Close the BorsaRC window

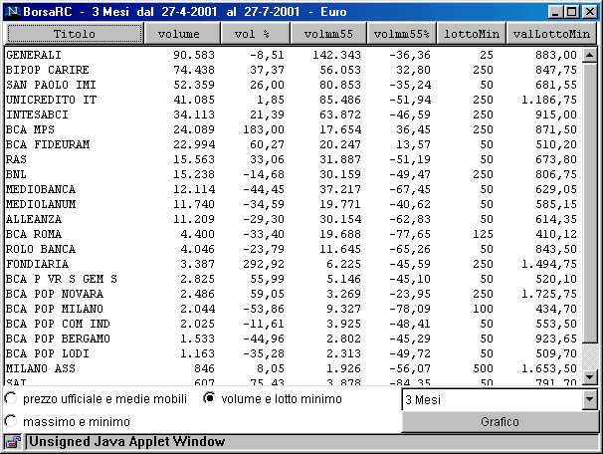pos(589,12)
